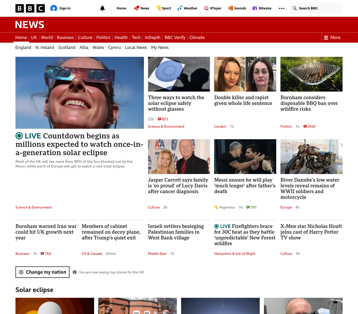Open the Local News link
Screen dimensions: 358x314
tap(136, 47)
